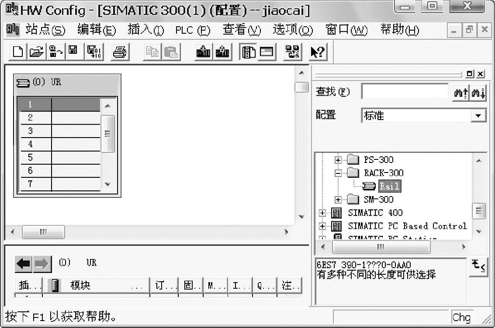Click in the 查找 search field

pos(405,92)
